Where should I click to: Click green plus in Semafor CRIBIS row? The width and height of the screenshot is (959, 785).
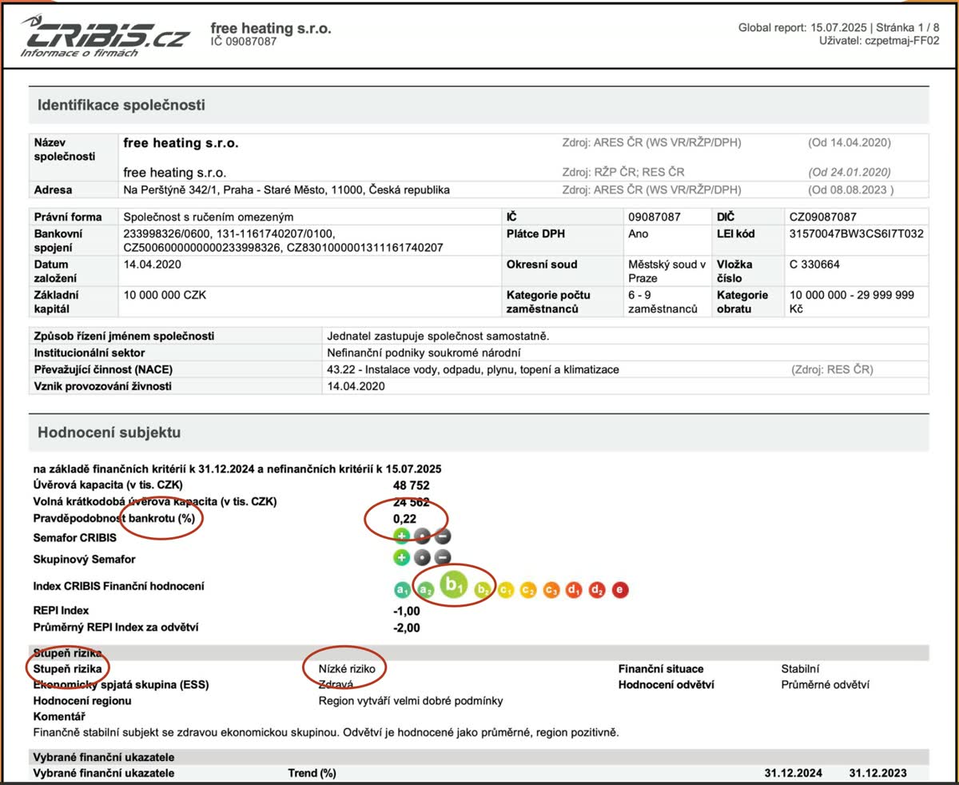click(402, 537)
